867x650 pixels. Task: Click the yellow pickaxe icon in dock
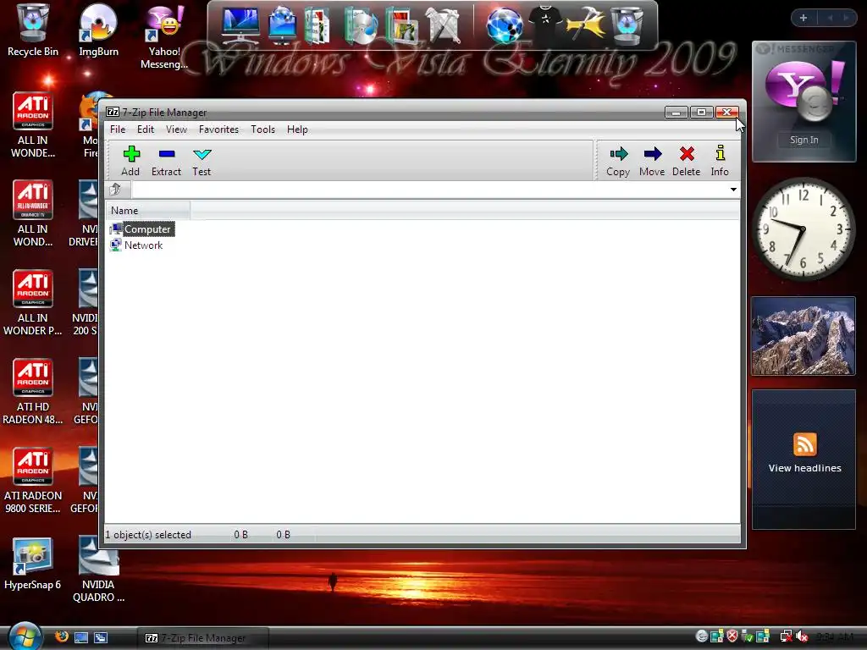coord(586,25)
